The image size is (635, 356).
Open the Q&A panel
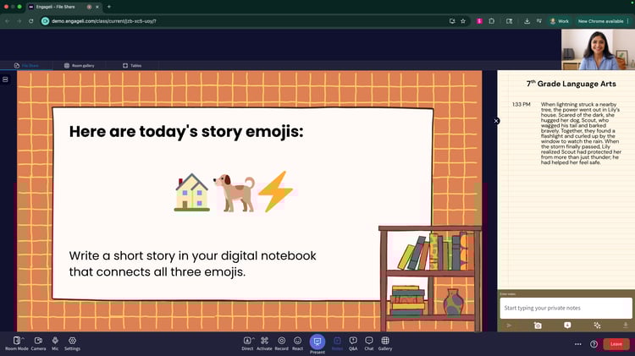point(353,341)
